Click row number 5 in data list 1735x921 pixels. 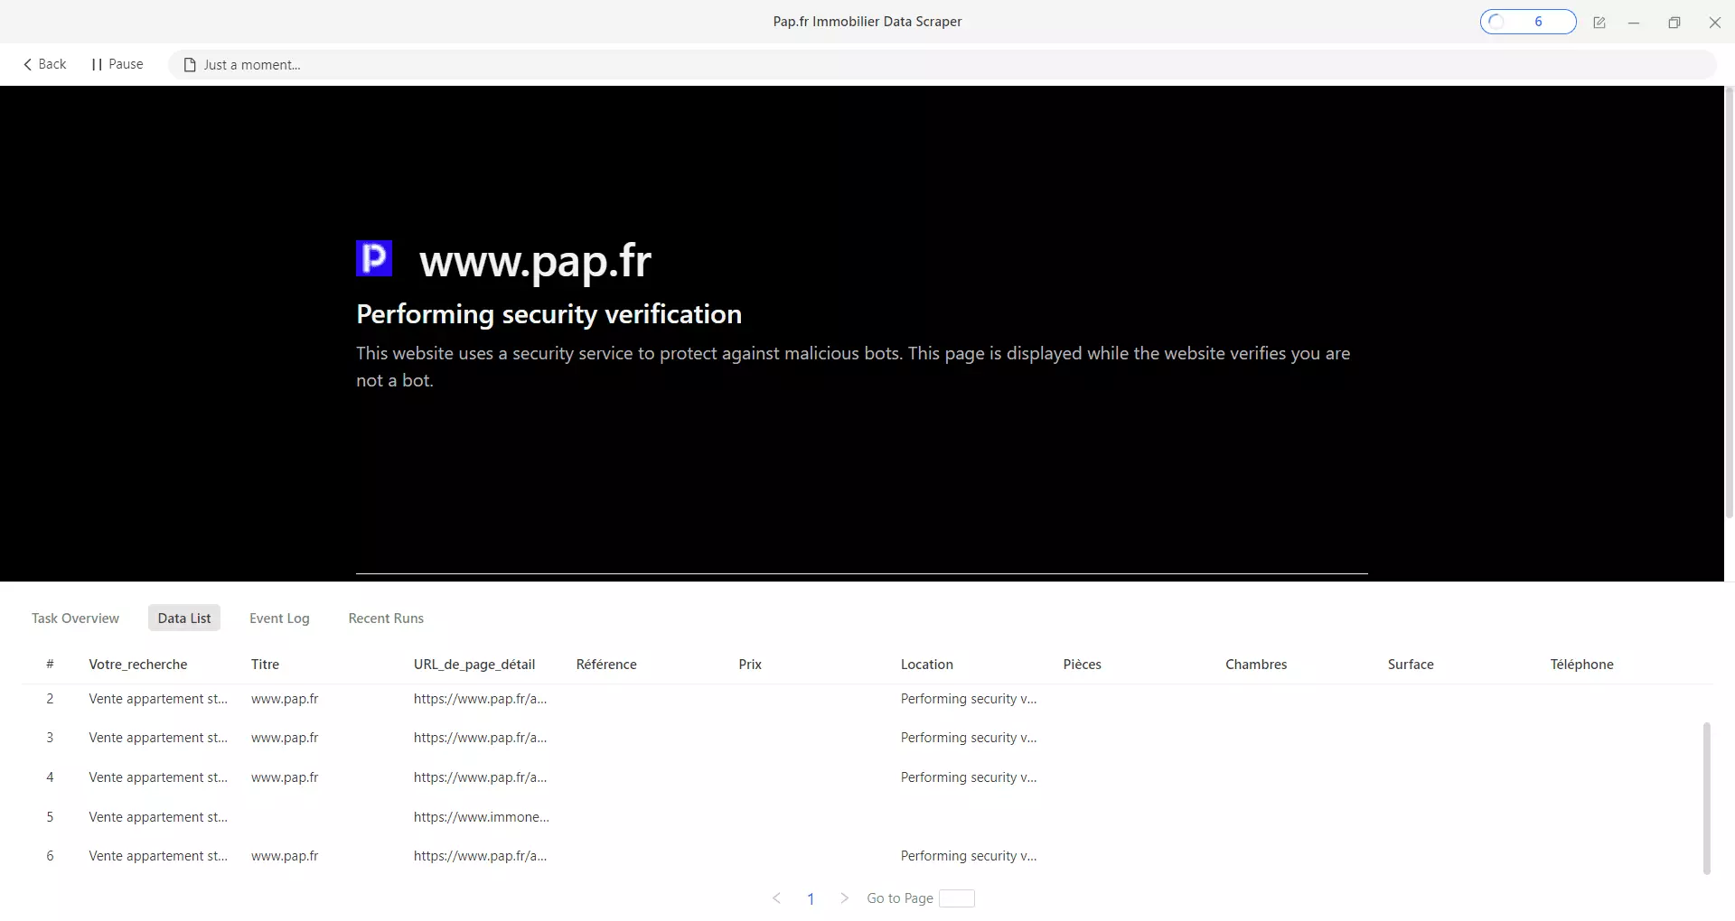coord(50,817)
